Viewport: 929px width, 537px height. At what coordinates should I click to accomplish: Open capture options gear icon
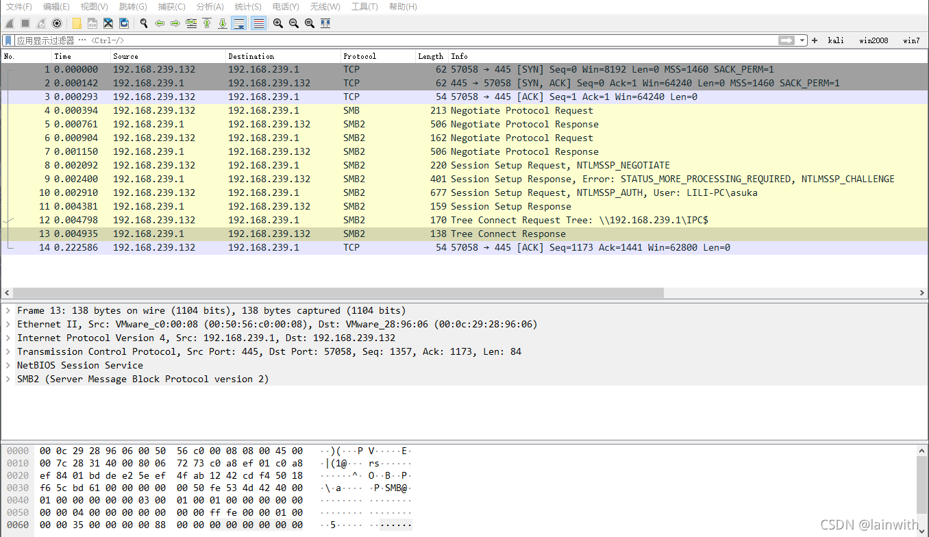[57, 23]
